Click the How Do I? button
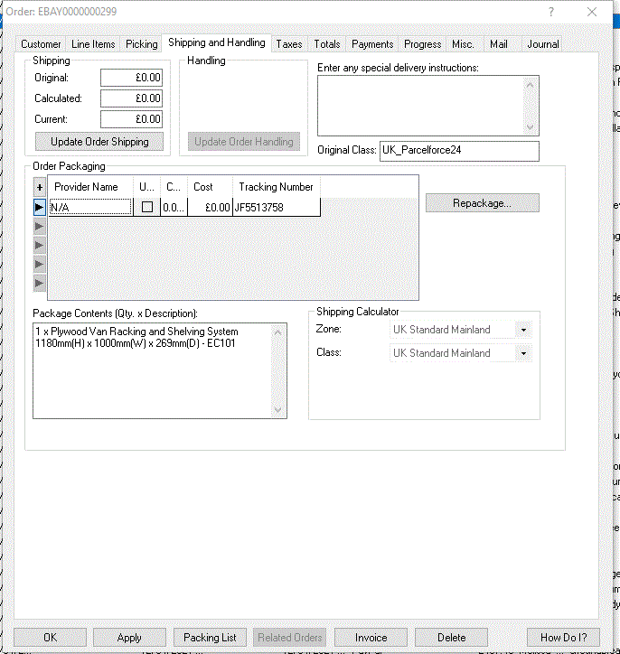620x654 pixels. pyautogui.click(x=563, y=637)
